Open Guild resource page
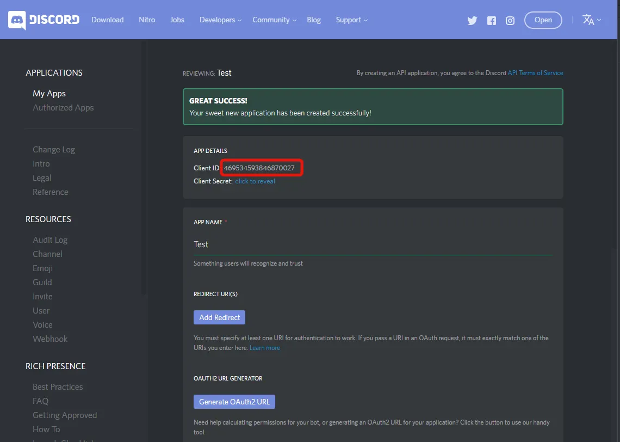 pyautogui.click(x=42, y=282)
